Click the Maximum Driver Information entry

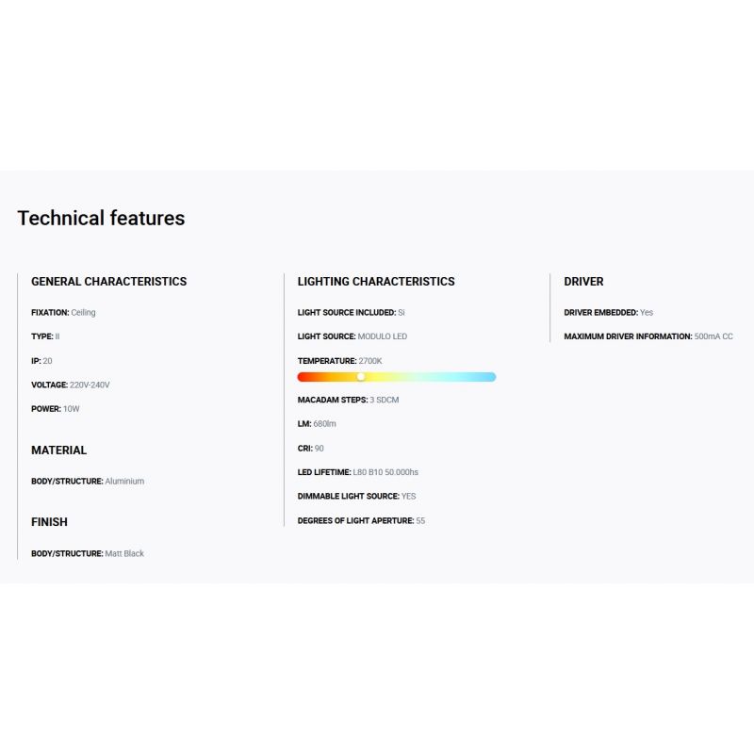(x=647, y=336)
